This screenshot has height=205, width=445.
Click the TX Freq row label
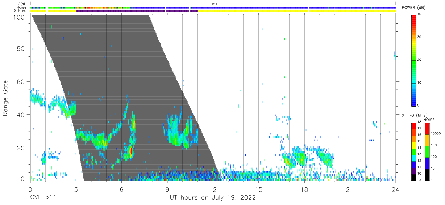[19, 10]
